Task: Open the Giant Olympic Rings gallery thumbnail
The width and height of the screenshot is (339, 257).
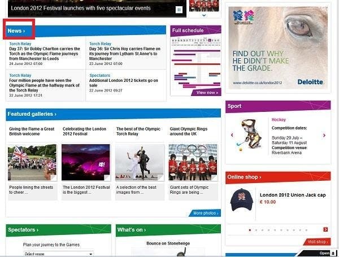Action: 193,162
